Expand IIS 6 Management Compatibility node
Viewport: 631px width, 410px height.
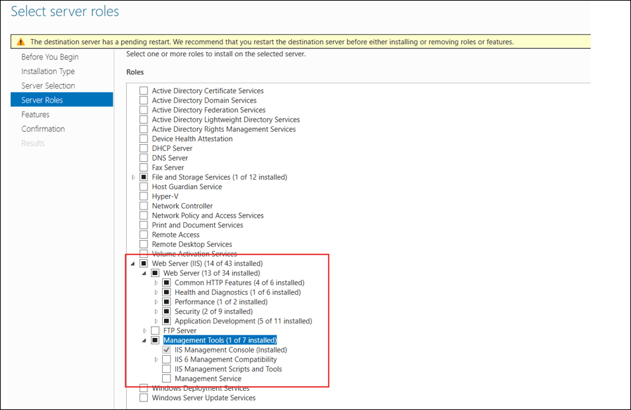tap(156, 360)
